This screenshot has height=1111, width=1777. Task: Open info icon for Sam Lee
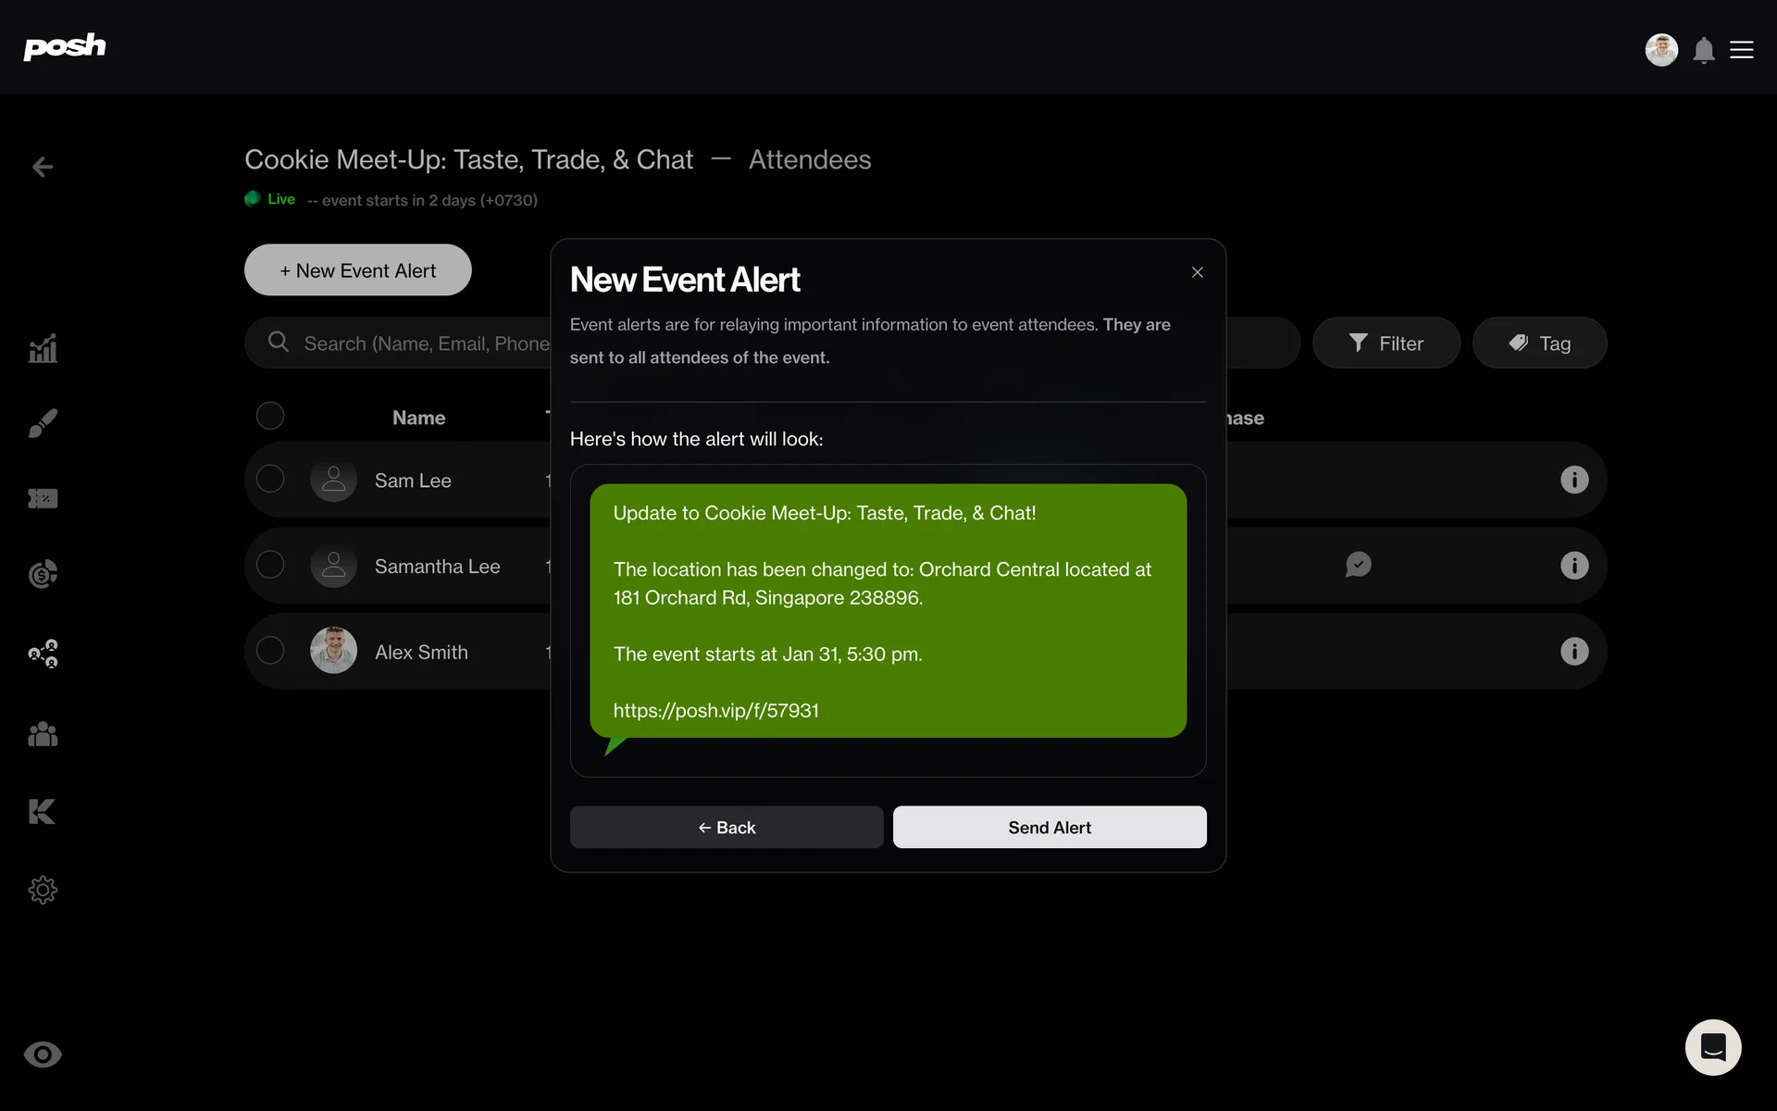click(1574, 480)
